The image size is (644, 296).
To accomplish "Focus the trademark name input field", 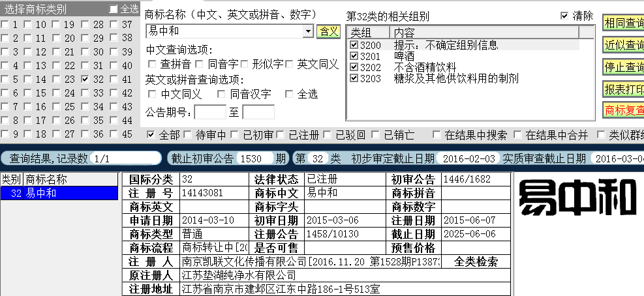I will [x=225, y=31].
